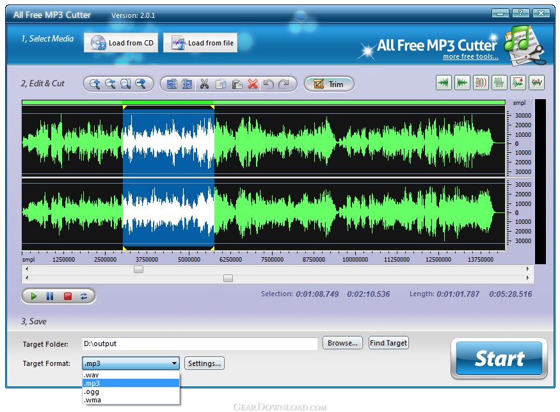Click Load from CD
560x412 pixels.
tap(121, 43)
